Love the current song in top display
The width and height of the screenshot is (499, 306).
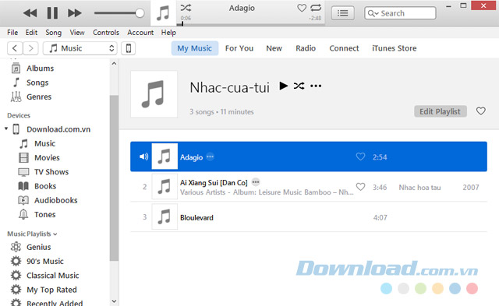[302, 8]
